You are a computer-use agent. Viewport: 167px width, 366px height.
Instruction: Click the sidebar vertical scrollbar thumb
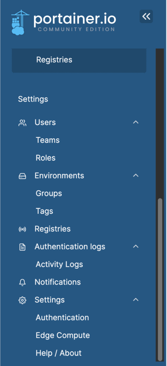[160, 280]
